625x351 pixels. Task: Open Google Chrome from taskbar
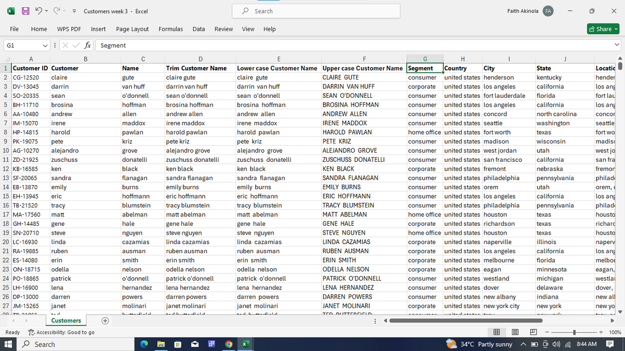pos(228,344)
